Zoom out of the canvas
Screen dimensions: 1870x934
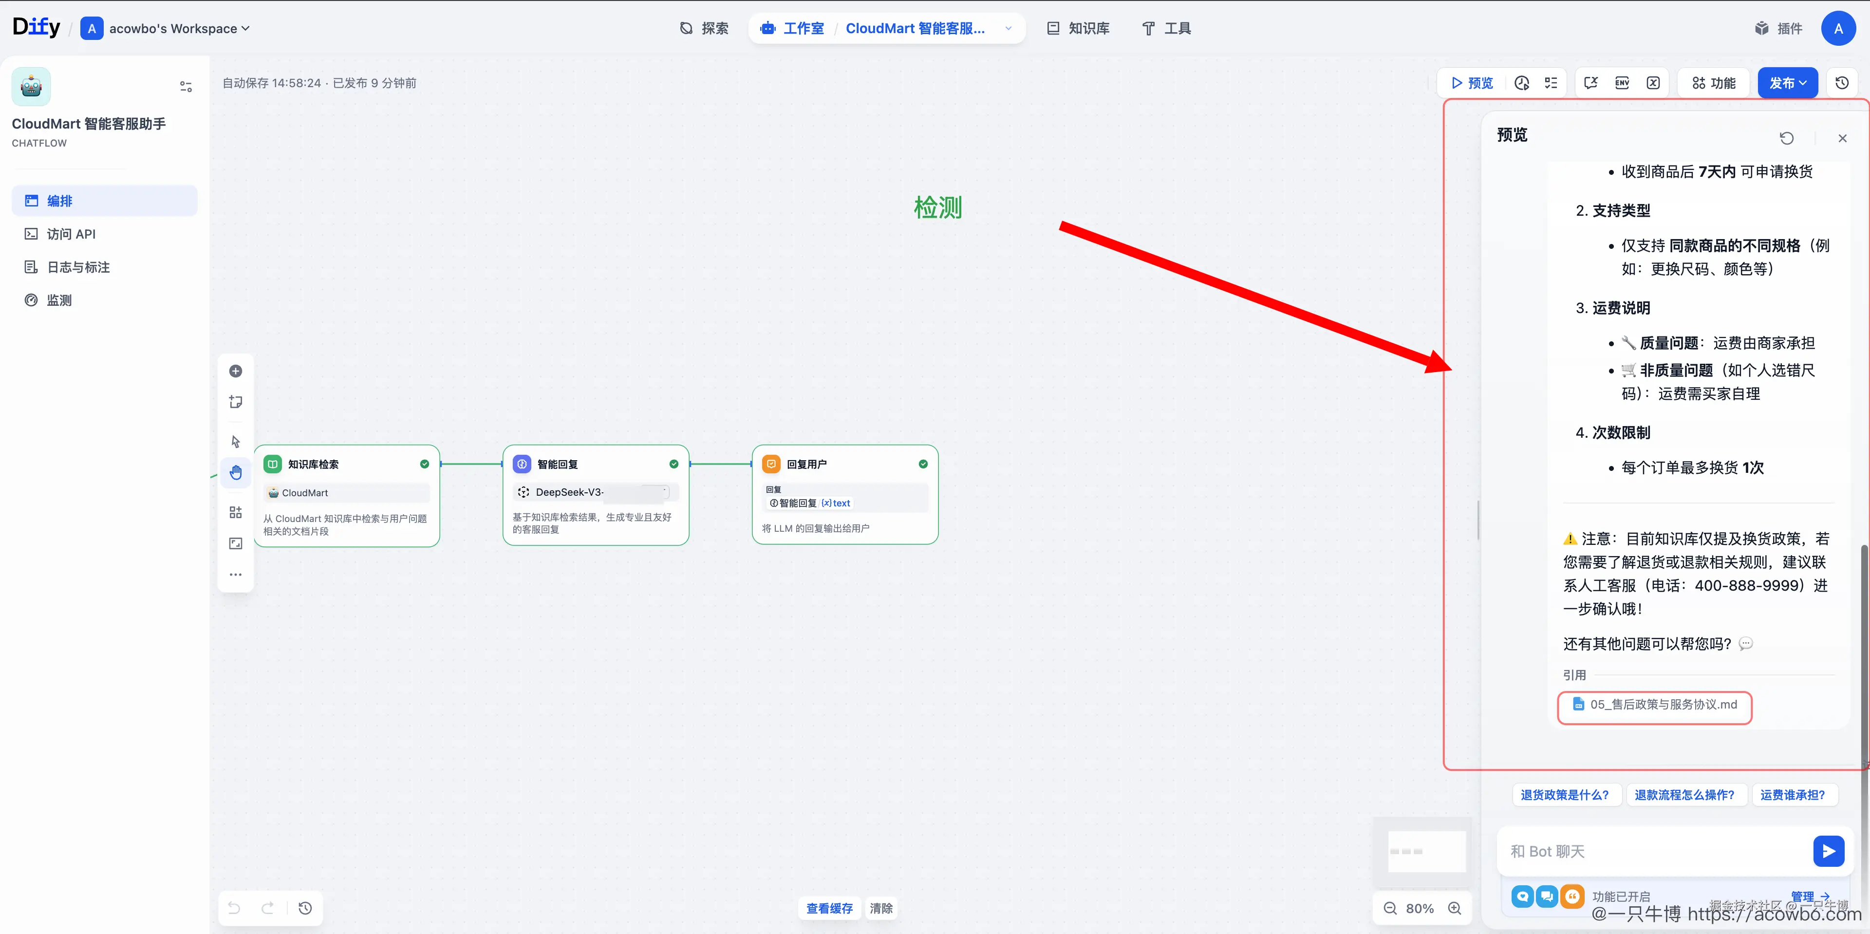[1389, 908]
